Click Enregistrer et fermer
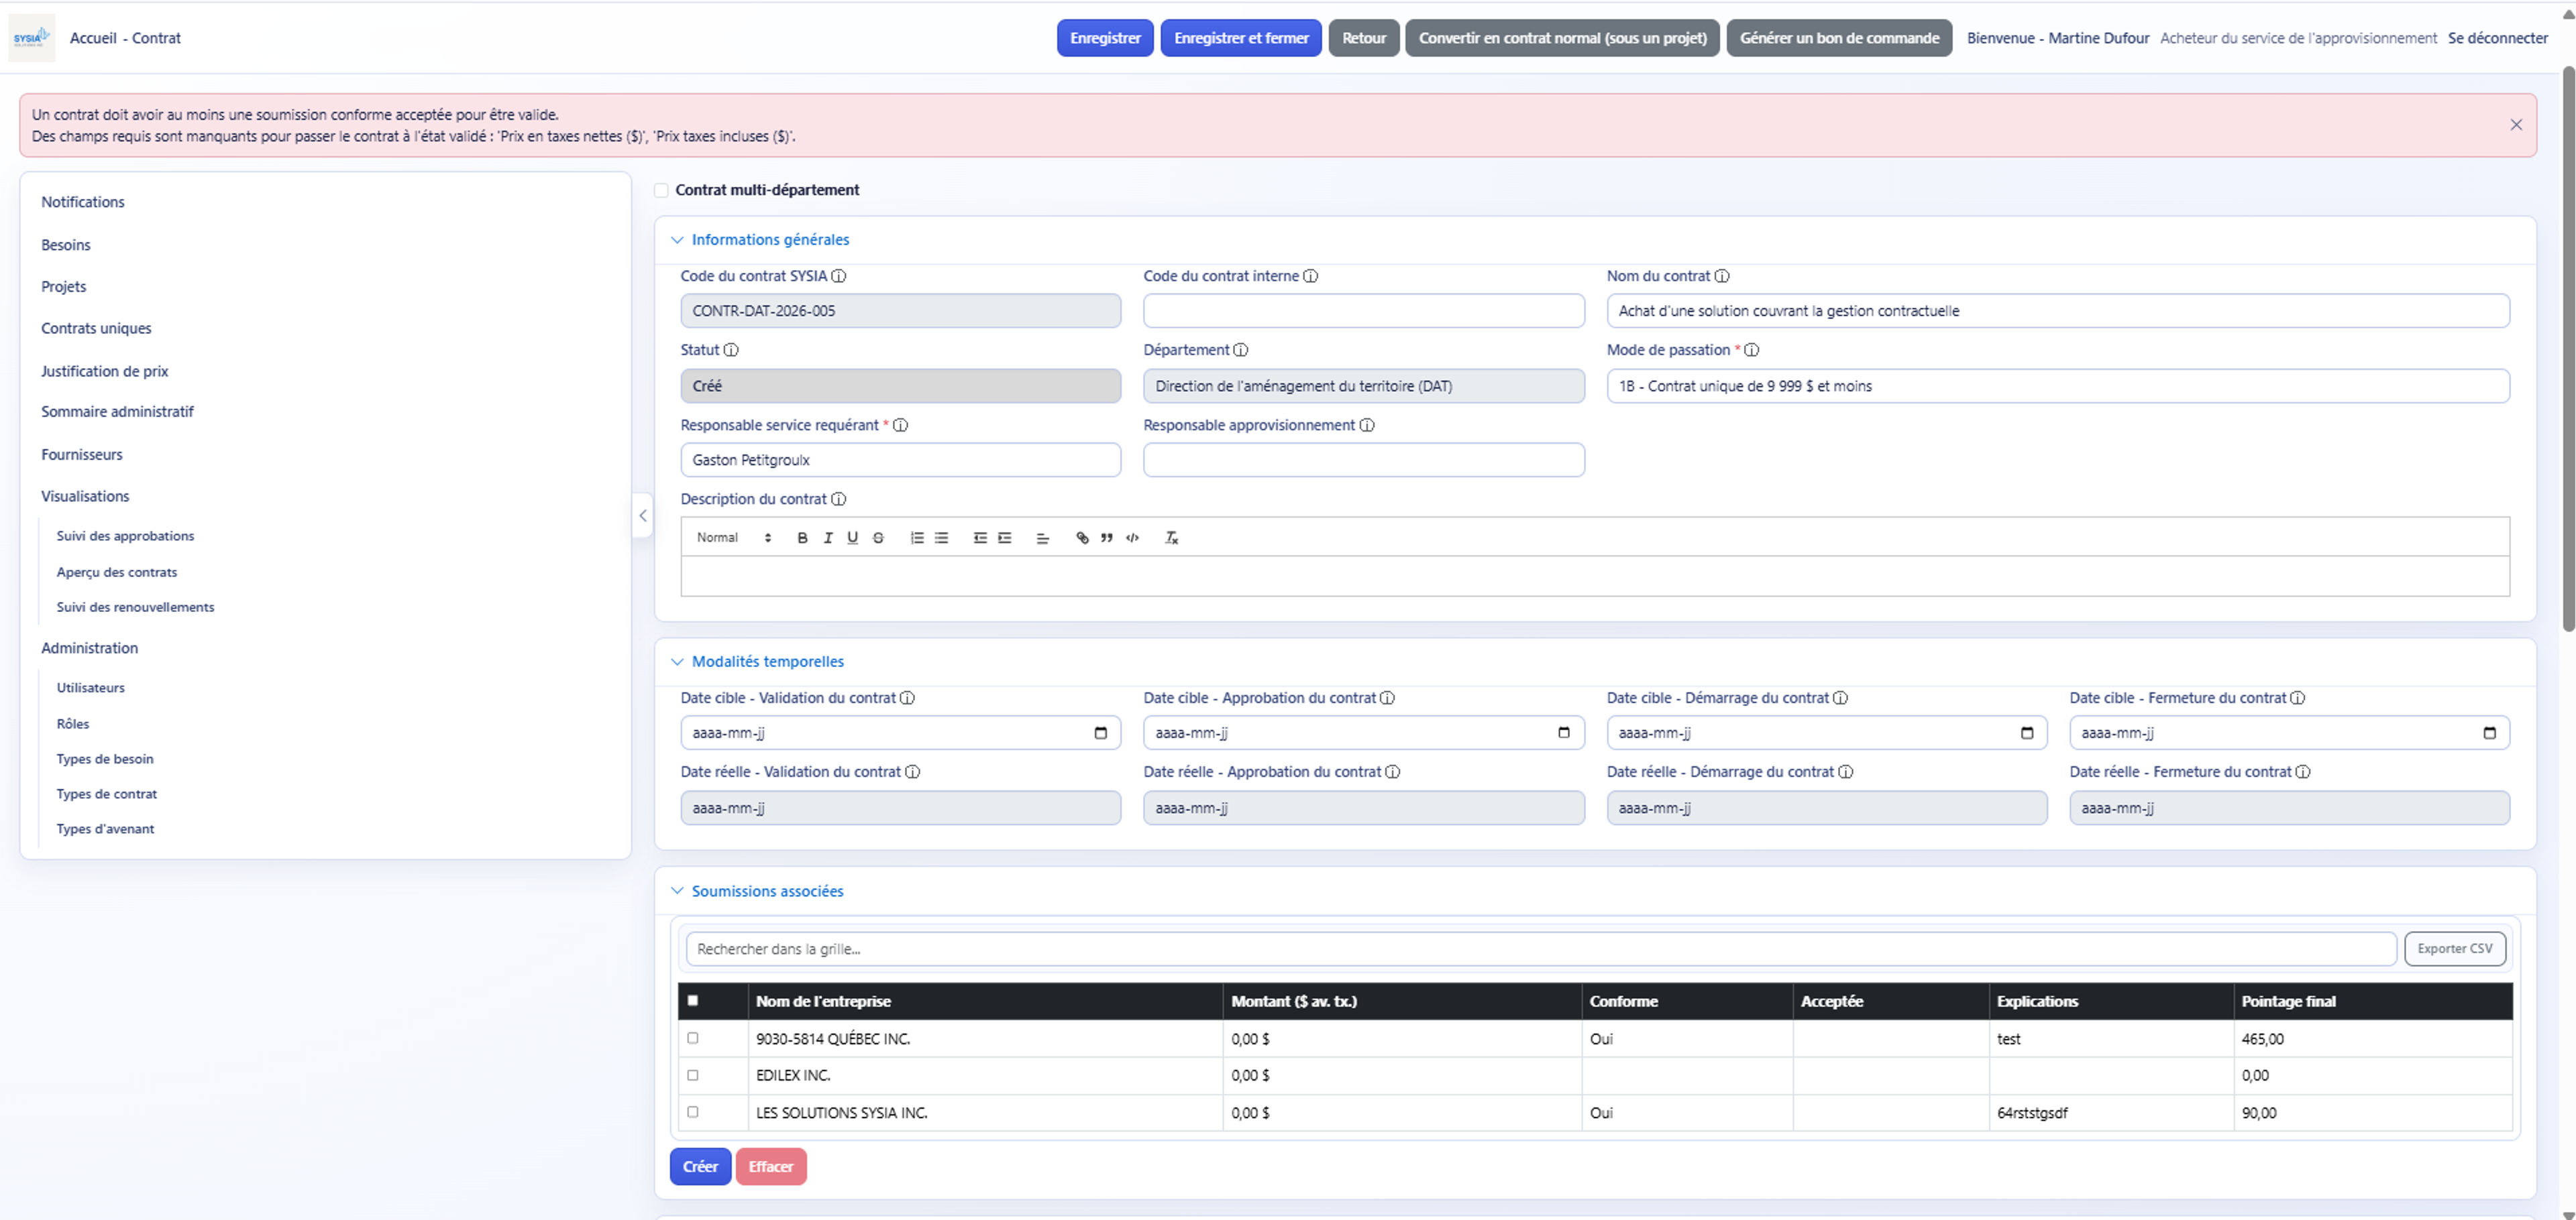 click(x=1241, y=38)
